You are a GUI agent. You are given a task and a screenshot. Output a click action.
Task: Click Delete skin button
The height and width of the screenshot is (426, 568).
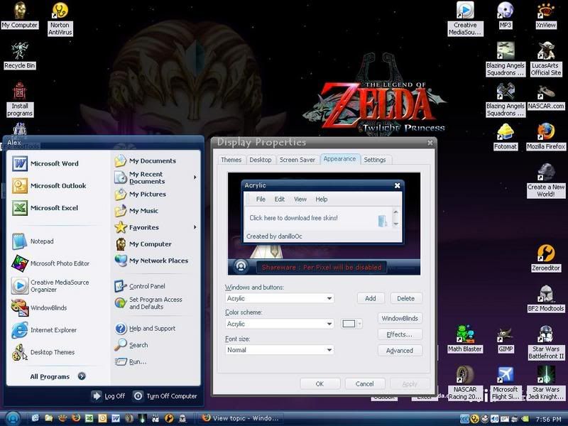pos(405,298)
